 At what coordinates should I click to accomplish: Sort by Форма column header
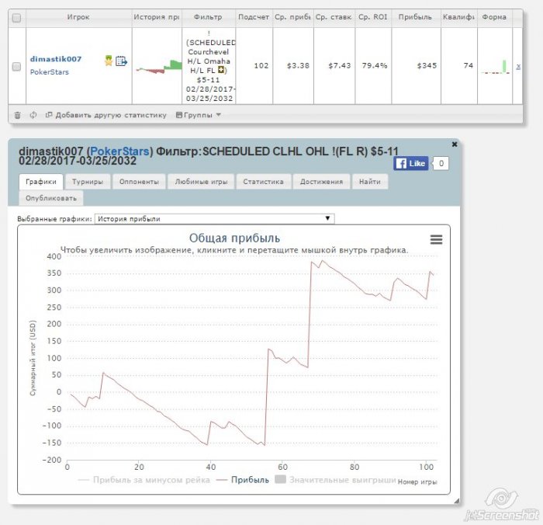pyautogui.click(x=494, y=17)
